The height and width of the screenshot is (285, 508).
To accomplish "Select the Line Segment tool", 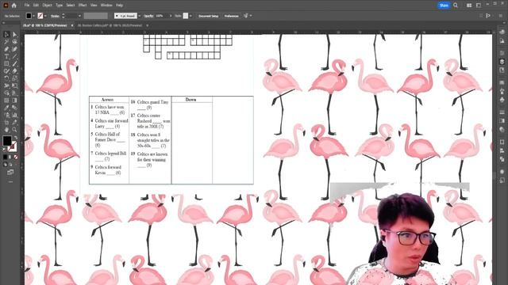I will coord(14,56).
